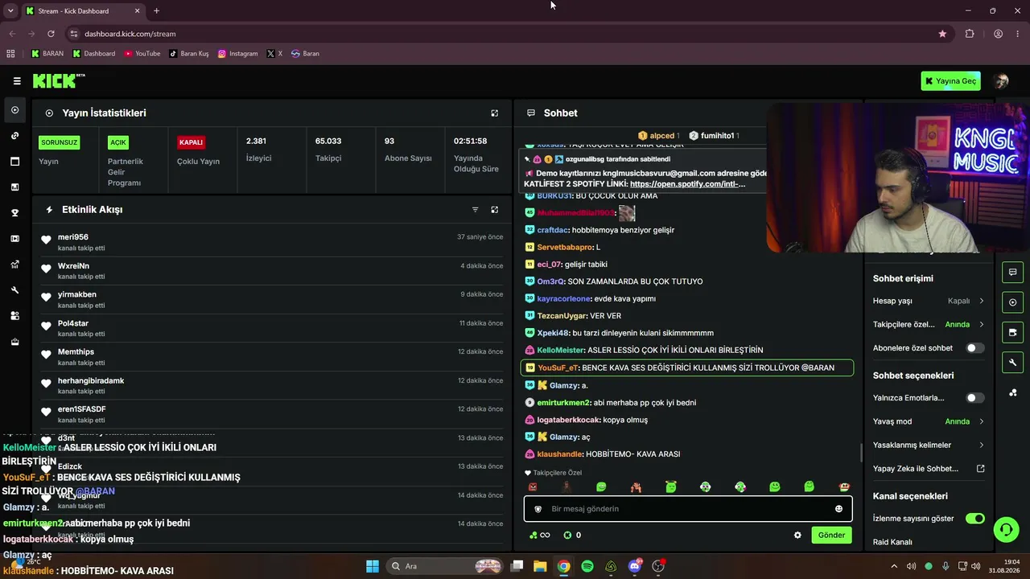Switch to the Stream - Kick Dashboard tab

point(83,11)
